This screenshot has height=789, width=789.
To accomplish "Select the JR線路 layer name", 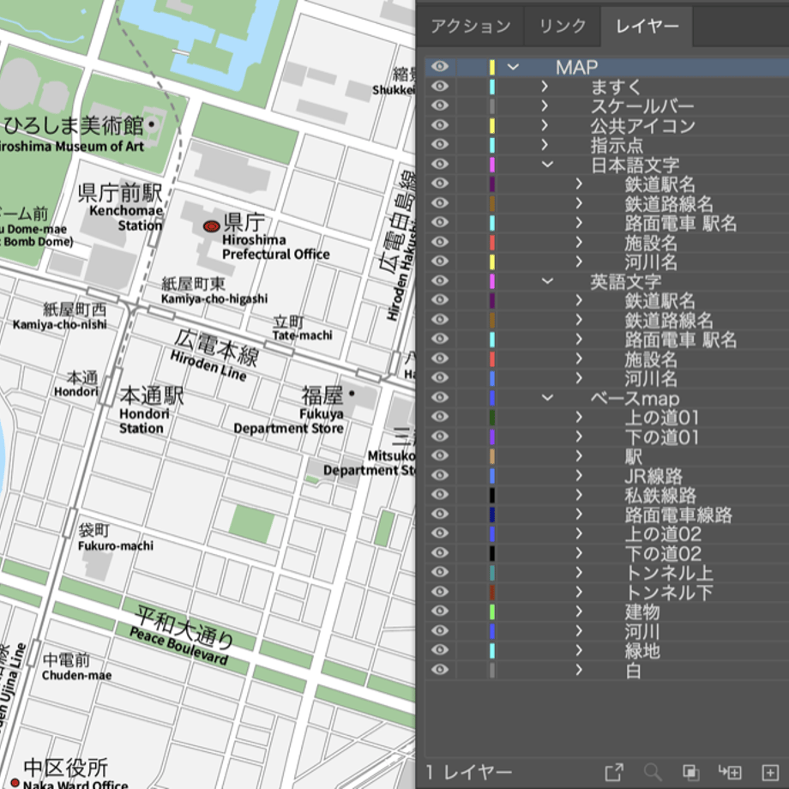I will click(653, 476).
